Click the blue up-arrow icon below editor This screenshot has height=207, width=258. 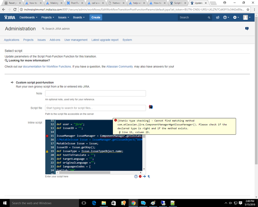tap(149, 176)
